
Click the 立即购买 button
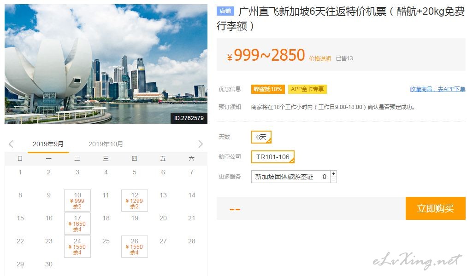pyautogui.click(x=436, y=208)
